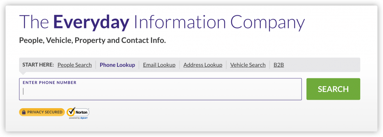
Task: Click the word The in main heading
Action: pos(34,22)
